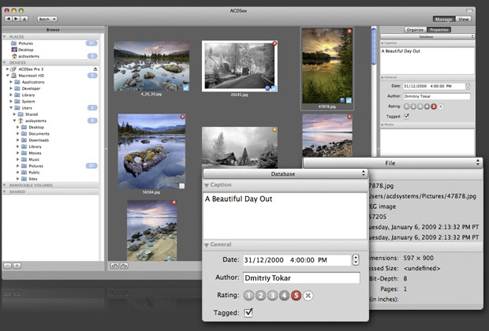Image resolution: width=489 pixels, height=331 pixels.
Task: Click the back navigation arrow in toolbar
Action: [x=7, y=18]
